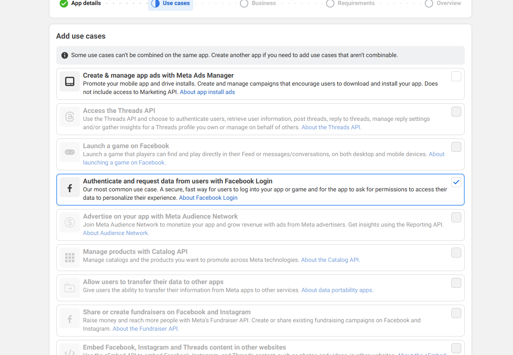Click the Audience Network dollar icon
The width and height of the screenshot is (513, 355).
pos(70,222)
